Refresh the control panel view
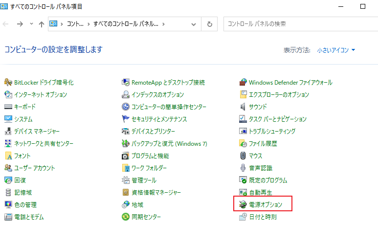 (209, 24)
